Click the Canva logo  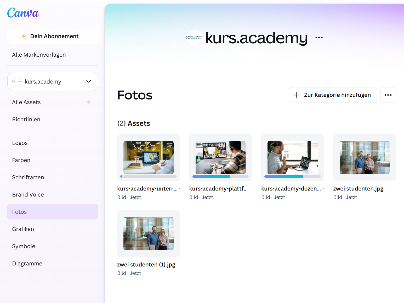23,13
